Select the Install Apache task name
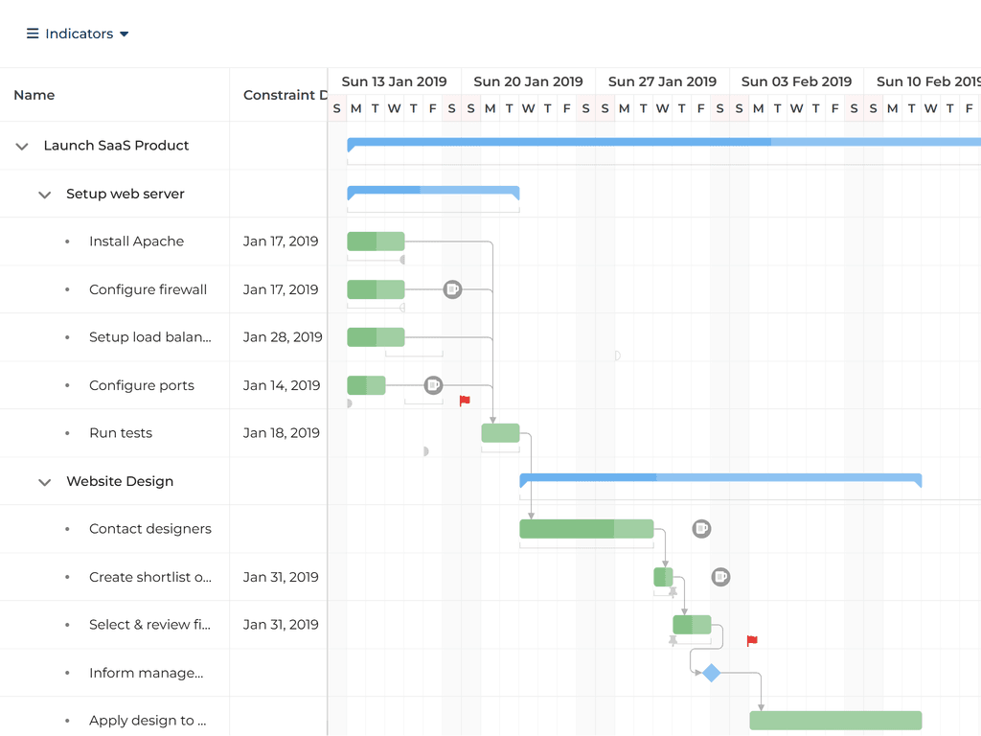The image size is (981, 736). [x=136, y=241]
